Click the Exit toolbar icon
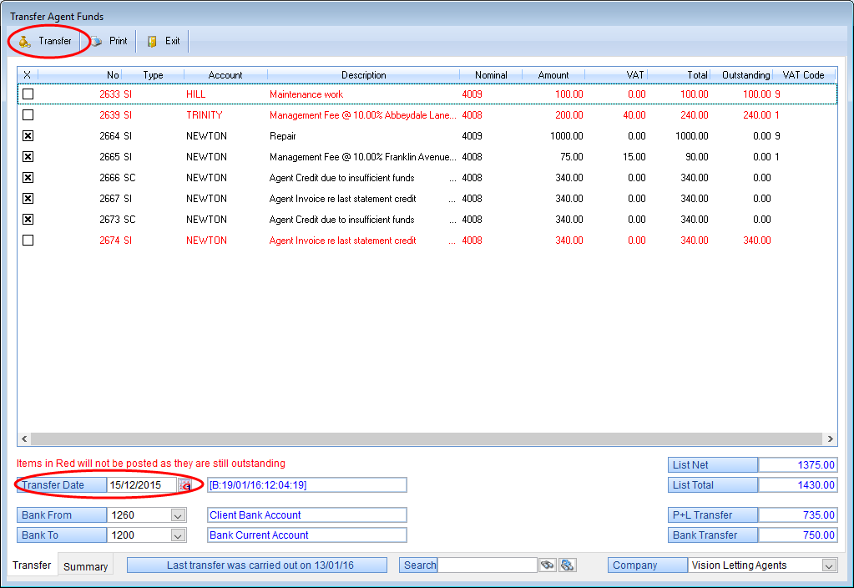 (153, 41)
